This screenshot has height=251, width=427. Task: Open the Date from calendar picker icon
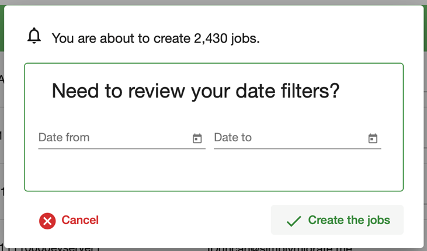tap(197, 138)
